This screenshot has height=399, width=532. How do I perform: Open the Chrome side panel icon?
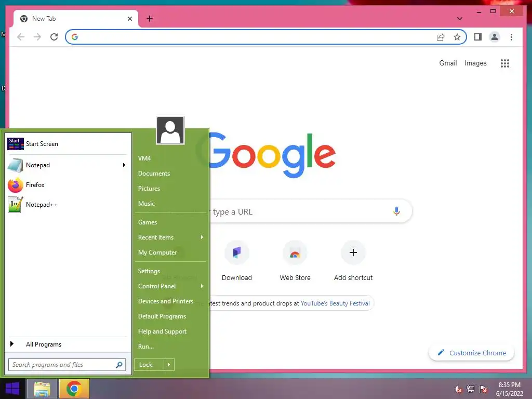coord(478,37)
